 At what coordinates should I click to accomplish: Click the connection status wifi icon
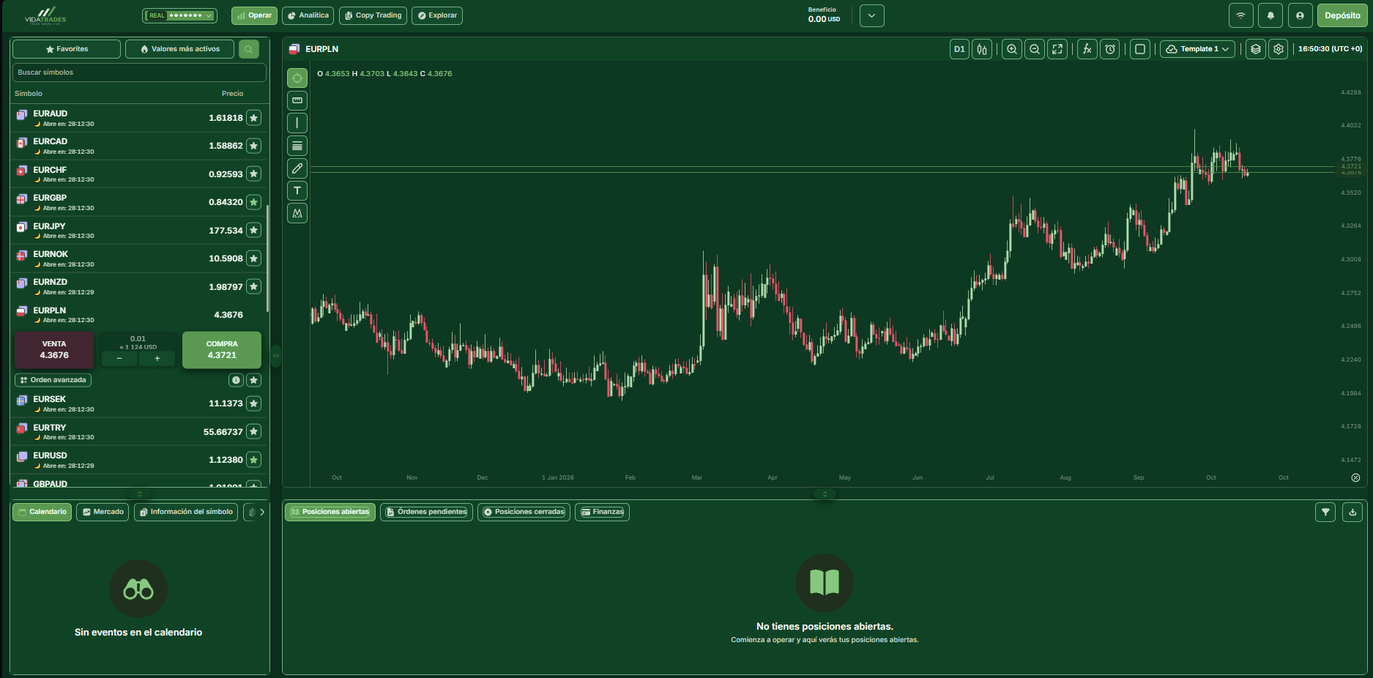1240,15
